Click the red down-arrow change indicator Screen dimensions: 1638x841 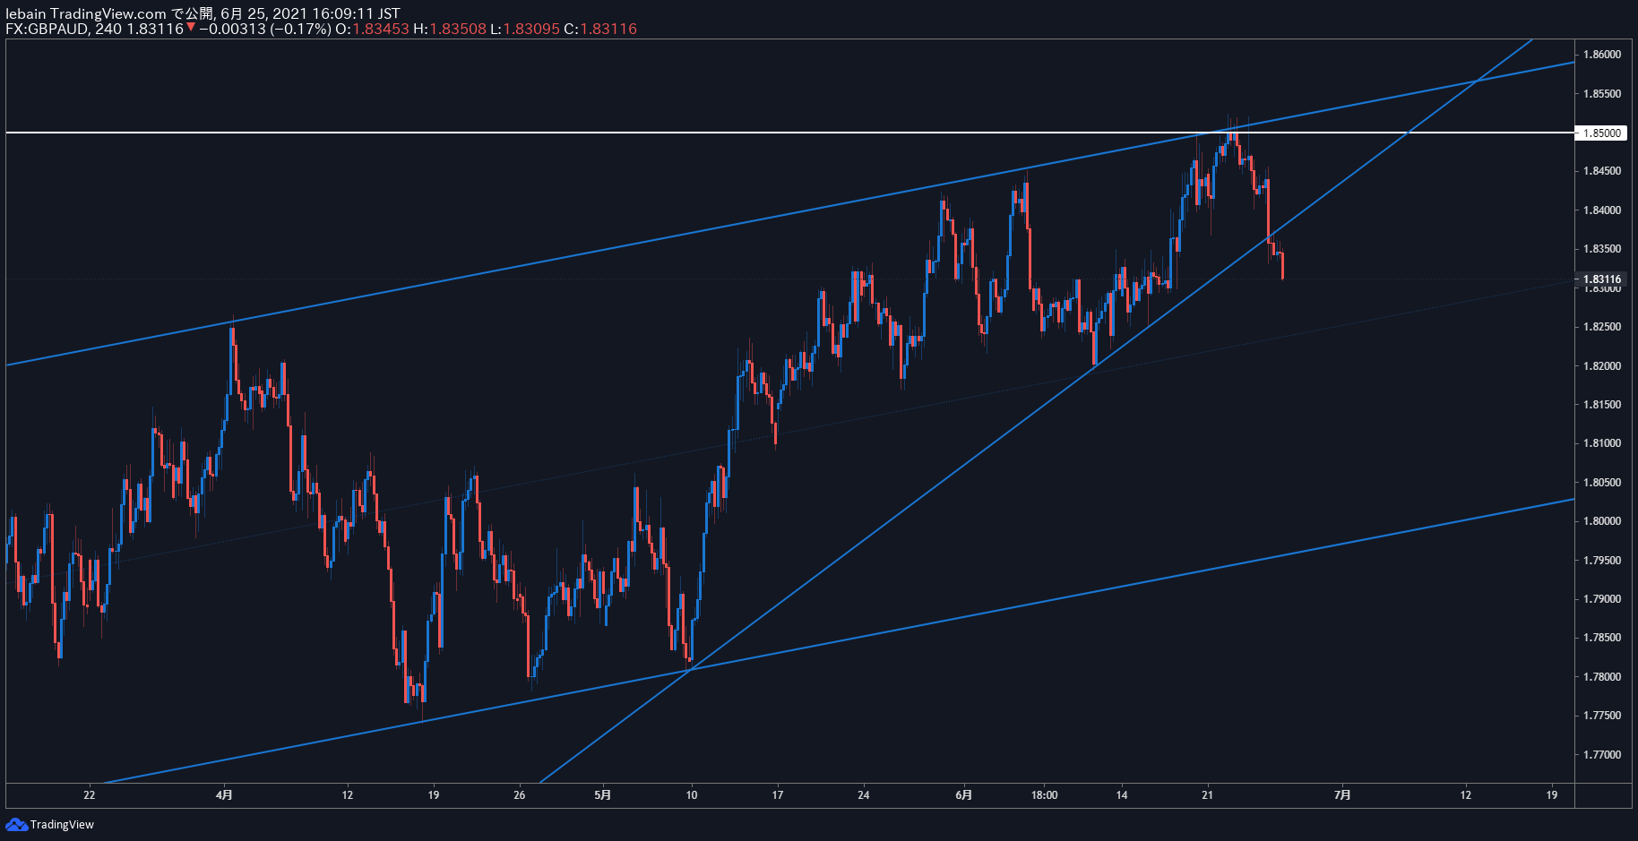[191, 28]
